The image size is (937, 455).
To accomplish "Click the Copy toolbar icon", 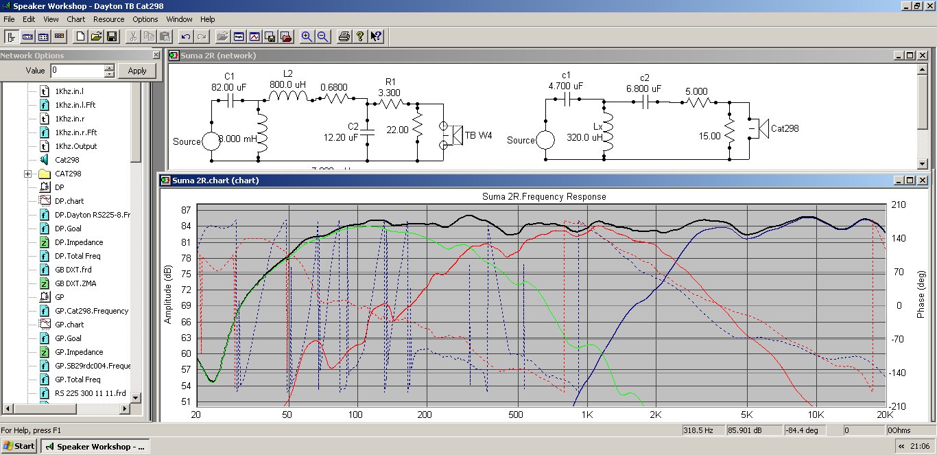I will pyautogui.click(x=149, y=36).
